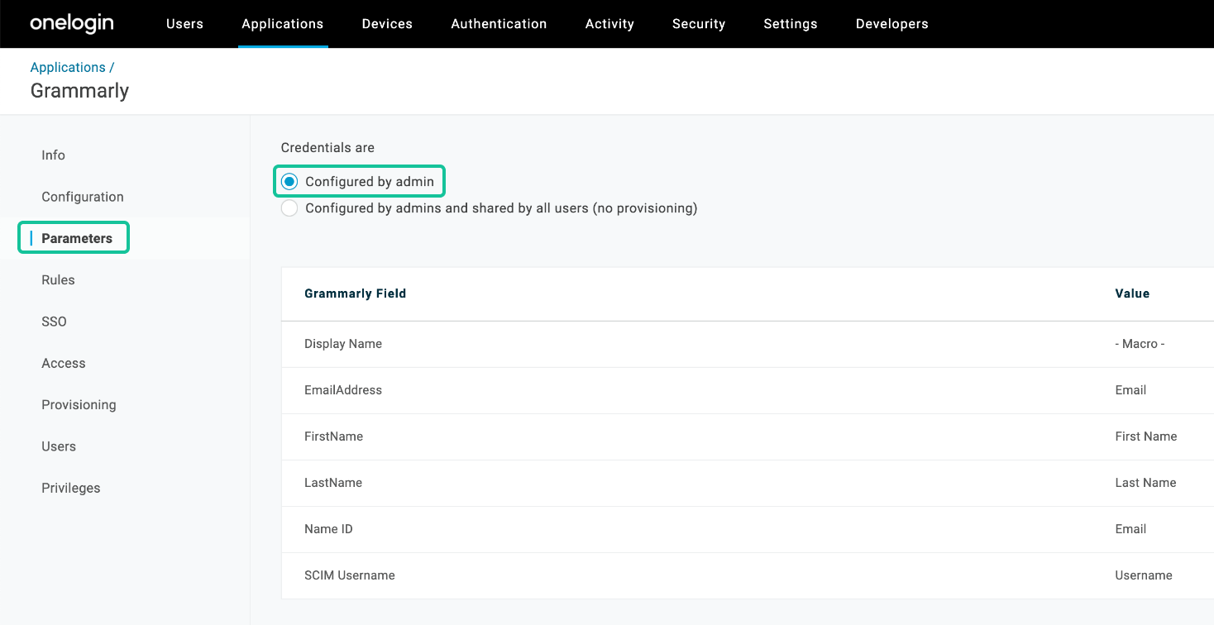This screenshot has height=625, width=1214.
Task: Open the Access sidebar tab
Action: 64,363
